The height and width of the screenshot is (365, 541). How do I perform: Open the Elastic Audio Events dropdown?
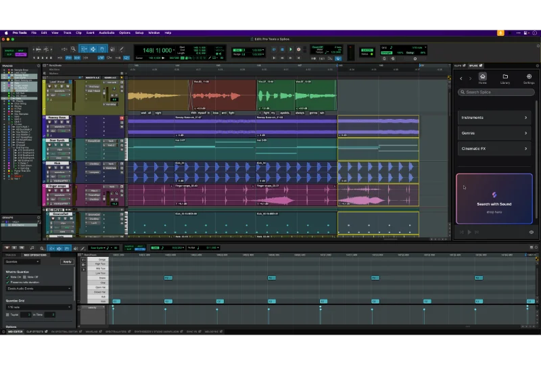(x=39, y=289)
